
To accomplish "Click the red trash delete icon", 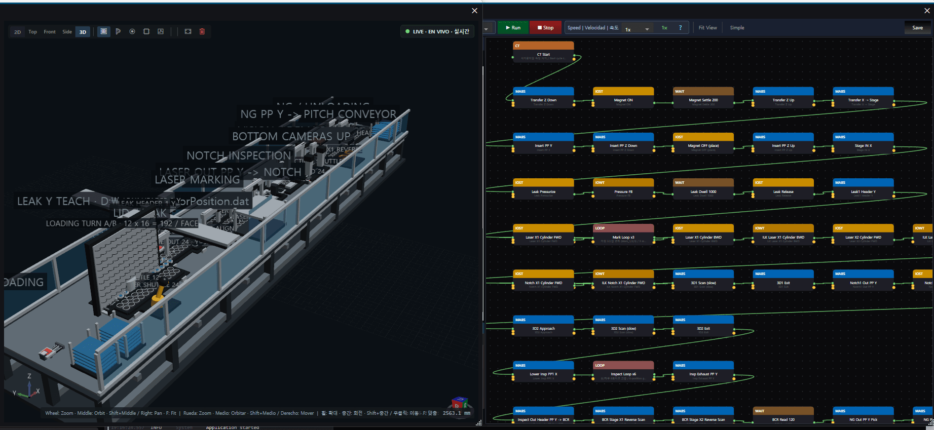I will pyautogui.click(x=202, y=31).
